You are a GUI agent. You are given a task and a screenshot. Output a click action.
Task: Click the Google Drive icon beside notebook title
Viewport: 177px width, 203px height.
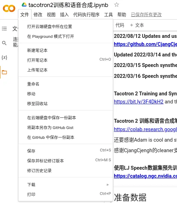coord(24,5)
